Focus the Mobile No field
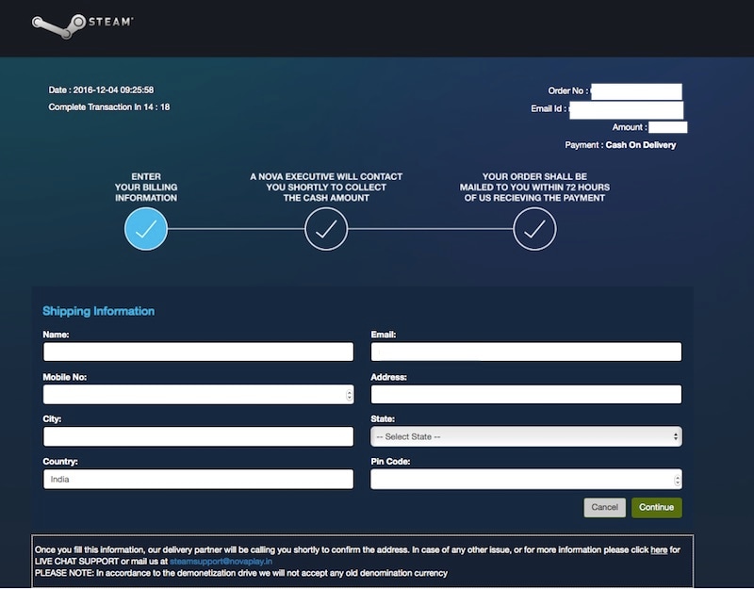 (x=198, y=394)
